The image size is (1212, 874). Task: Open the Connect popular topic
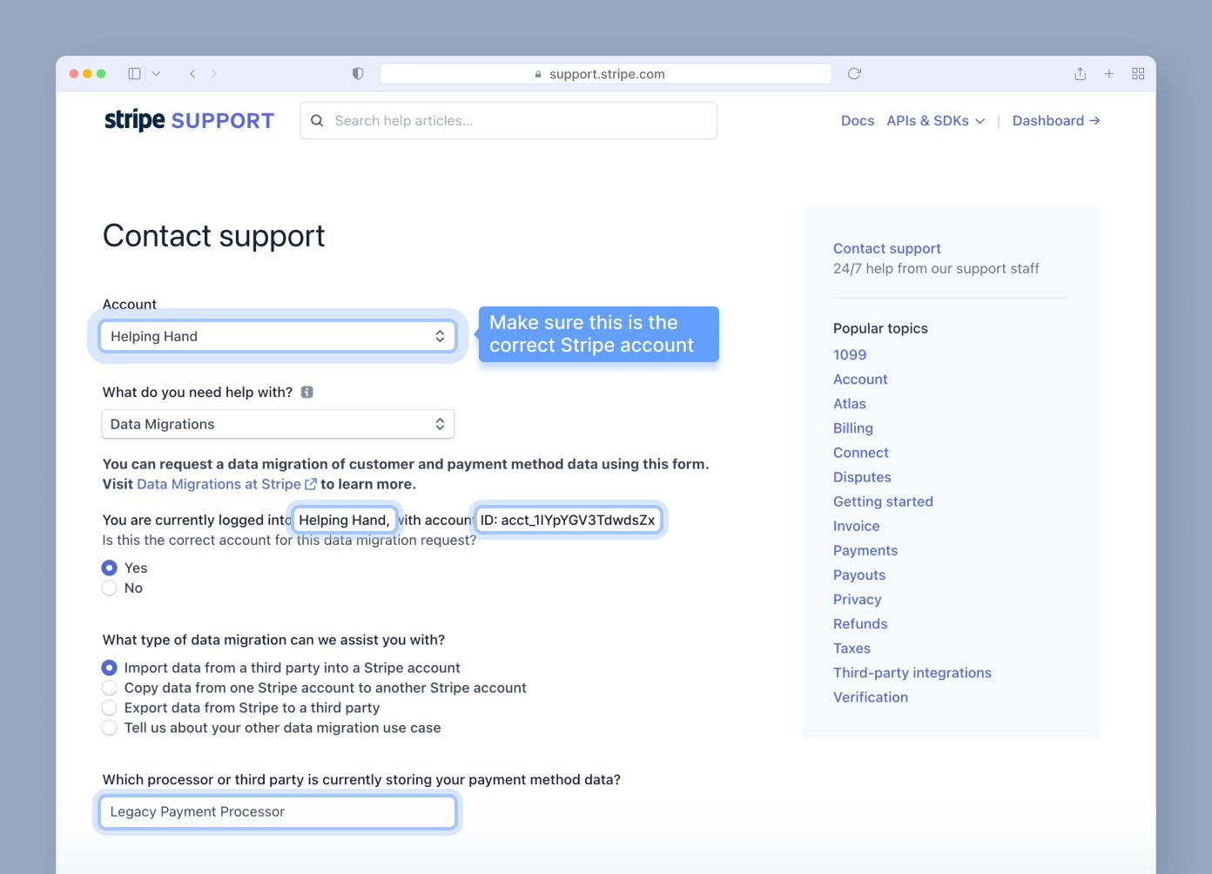click(x=861, y=453)
